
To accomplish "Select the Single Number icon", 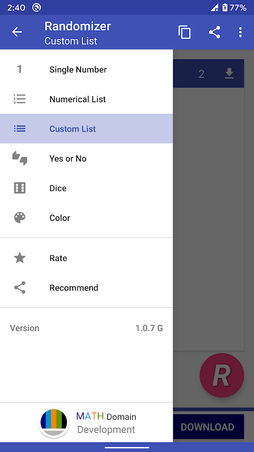I will [20, 69].
